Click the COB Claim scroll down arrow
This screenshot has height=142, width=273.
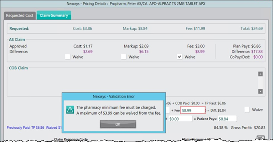click(x=261, y=91)
